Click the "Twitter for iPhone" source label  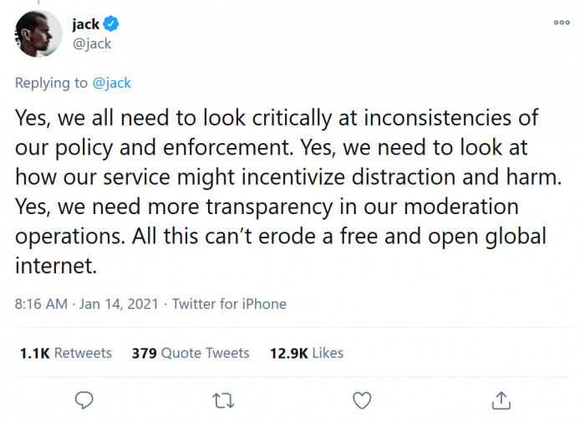tap(229, 304)
